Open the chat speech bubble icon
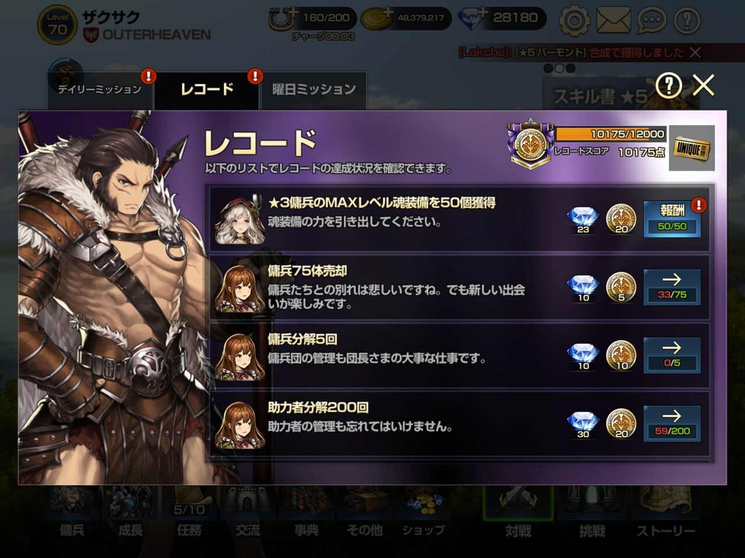Viewport: 745px width, 558px height. coord(652,21)
